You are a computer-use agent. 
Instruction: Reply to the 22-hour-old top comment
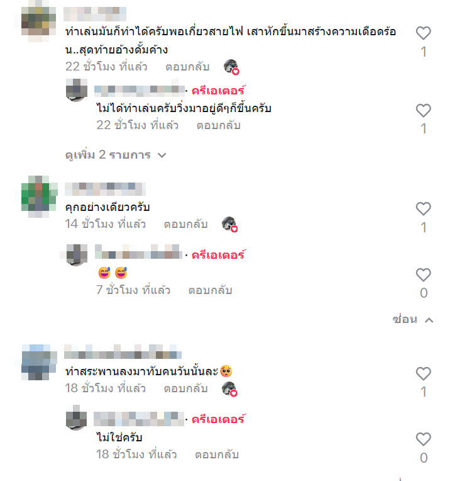pyautogui.click(x=187, y=67)
